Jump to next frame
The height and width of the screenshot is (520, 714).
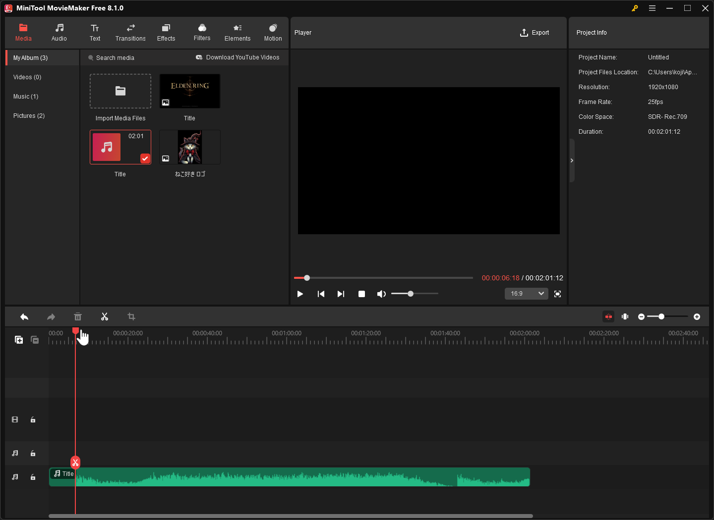tap(341, 294)
